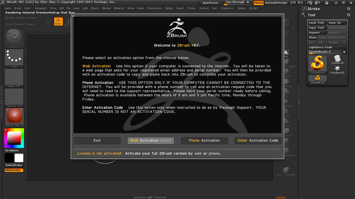This screenshot has height=199, width=355.
Task: Click the previous UI layout arrows
Action: (x=293, y=3)
